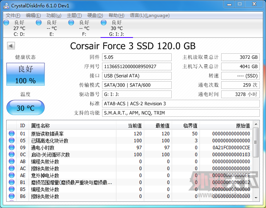The height and width of the screenshot is (208, 266).
Task: Click status circle for attribute B1
Action: (12, 182)
